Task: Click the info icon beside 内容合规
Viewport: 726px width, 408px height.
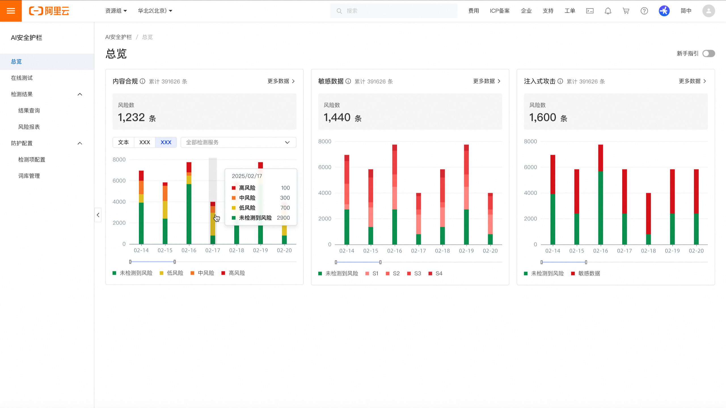Action: 143,81
